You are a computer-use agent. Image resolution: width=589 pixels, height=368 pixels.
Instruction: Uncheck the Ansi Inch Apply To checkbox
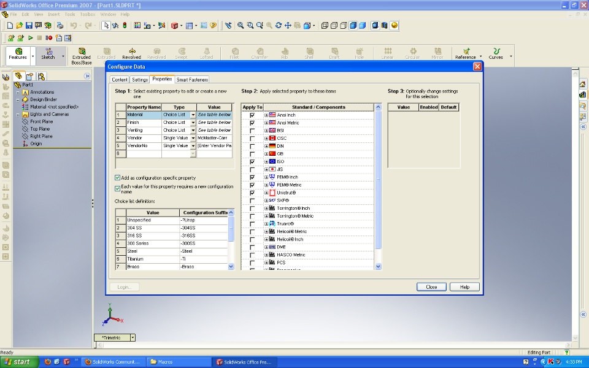(x=252, y=115)
